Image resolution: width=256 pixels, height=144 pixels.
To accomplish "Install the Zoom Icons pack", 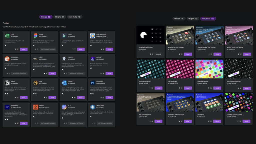I will [x=217, y=121].
